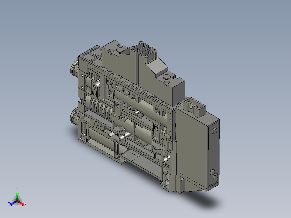Screen dimensions: 291x218
Task: Select the coiled spring inside the valve model
Action: point(101,110)
